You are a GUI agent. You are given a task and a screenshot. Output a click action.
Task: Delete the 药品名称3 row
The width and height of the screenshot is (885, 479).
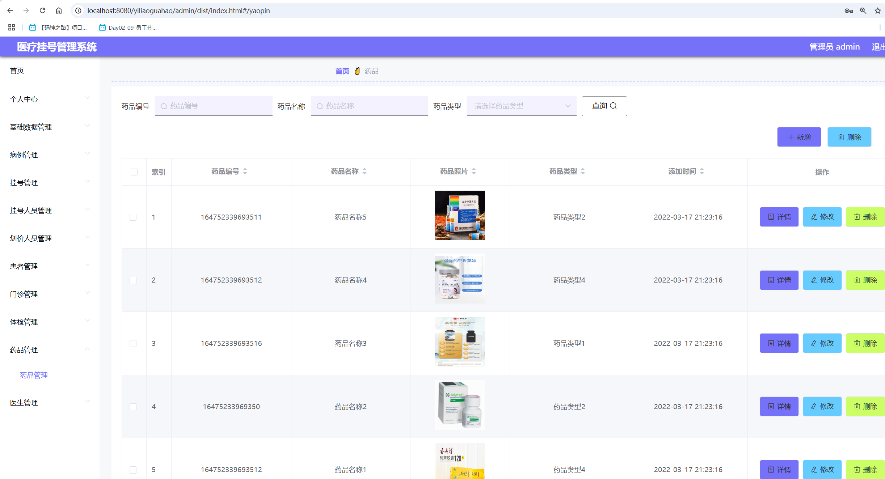[865, 343]
